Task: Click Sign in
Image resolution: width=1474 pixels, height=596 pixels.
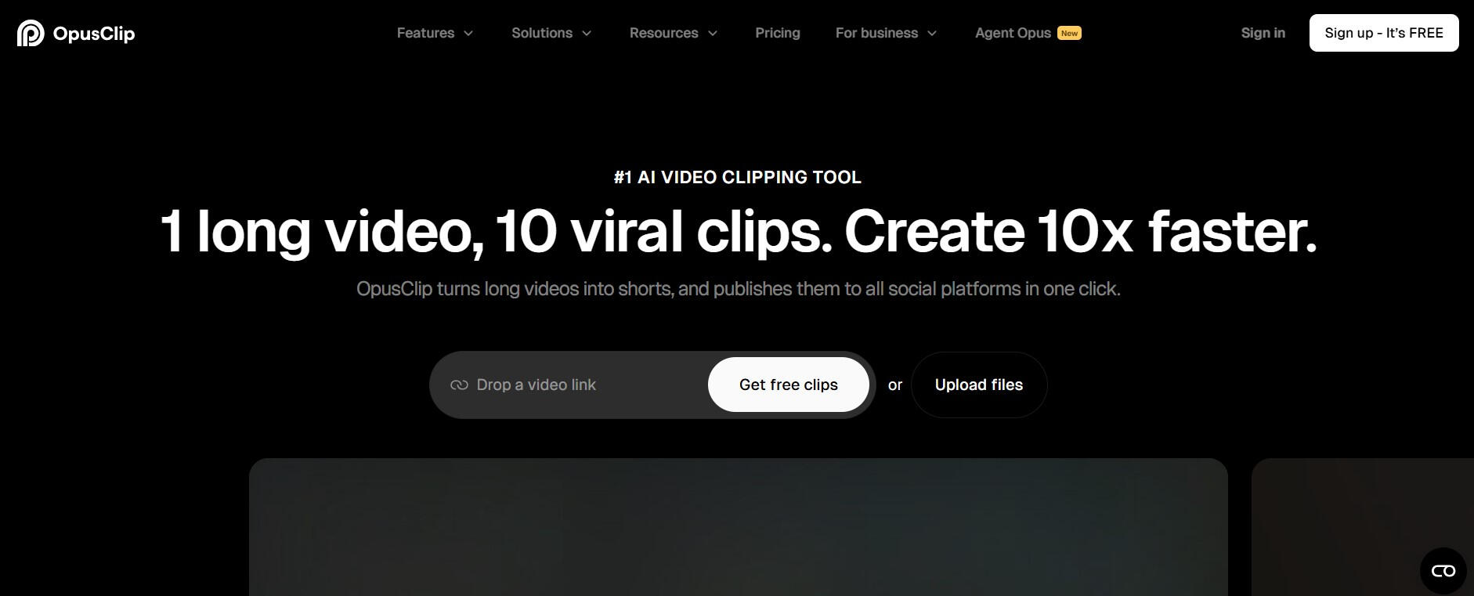Action: (x=1263, y=33)
